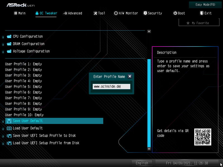This screenshot has height=167, width=223.
Task: Open Voltage Configuration submenu
Action: click(31, 51)
